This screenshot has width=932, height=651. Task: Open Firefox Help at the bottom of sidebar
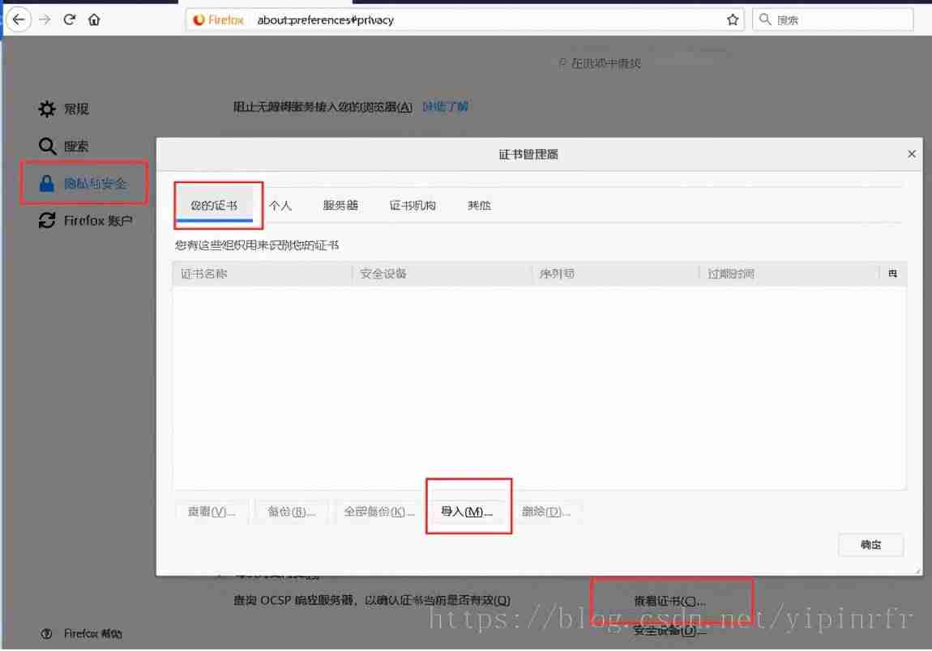[81, 634]
